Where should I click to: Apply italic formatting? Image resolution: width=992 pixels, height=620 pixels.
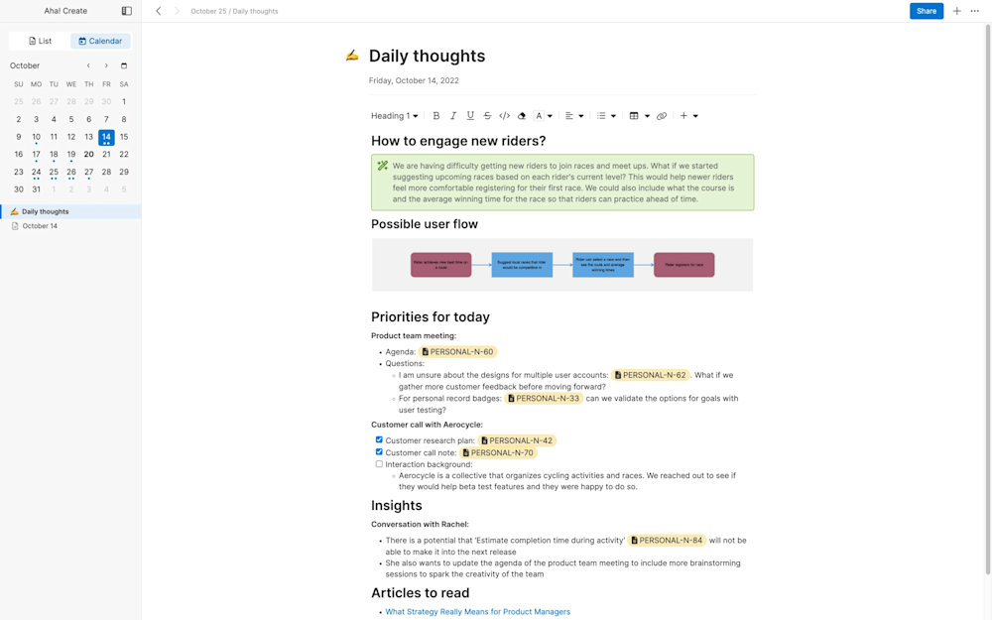tap(453, 115)
